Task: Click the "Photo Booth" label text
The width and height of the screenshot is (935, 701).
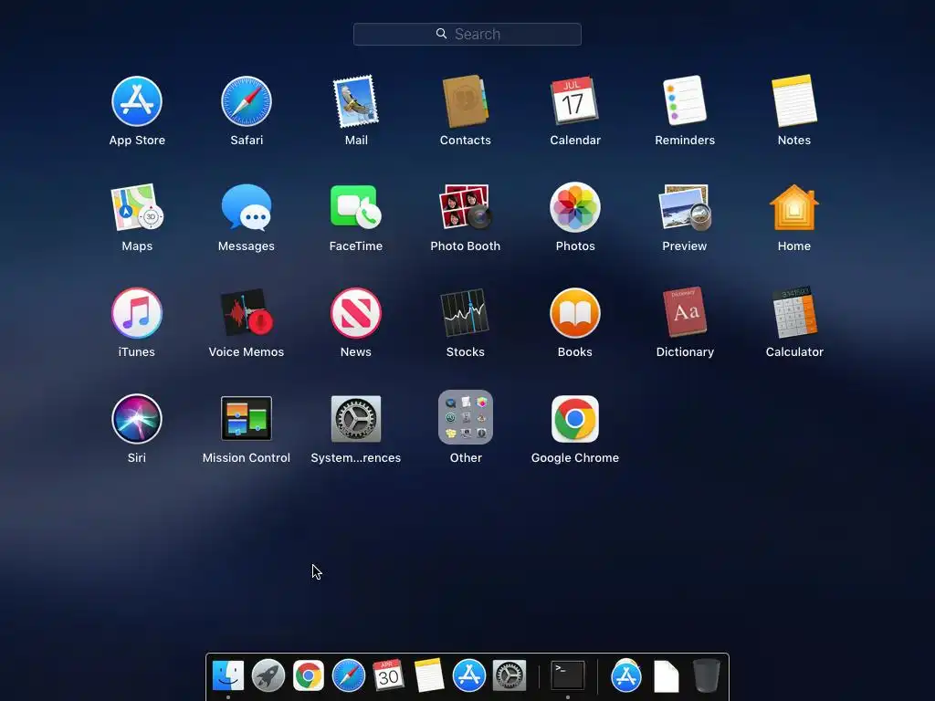Action: click(x=465, y=246)
